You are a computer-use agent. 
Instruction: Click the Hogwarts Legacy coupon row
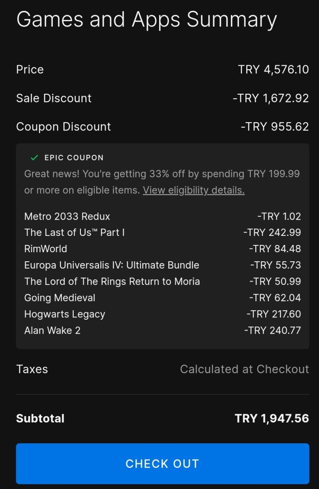click(65, 314)
